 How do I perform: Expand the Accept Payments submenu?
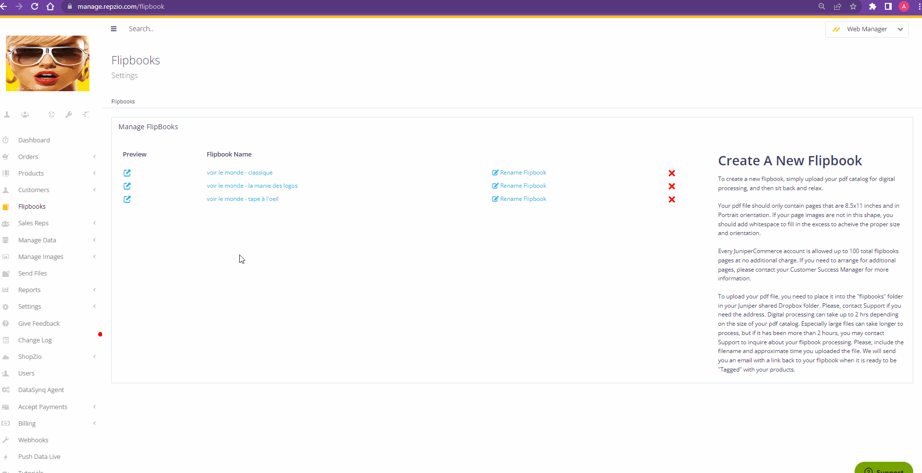[94, 407]
